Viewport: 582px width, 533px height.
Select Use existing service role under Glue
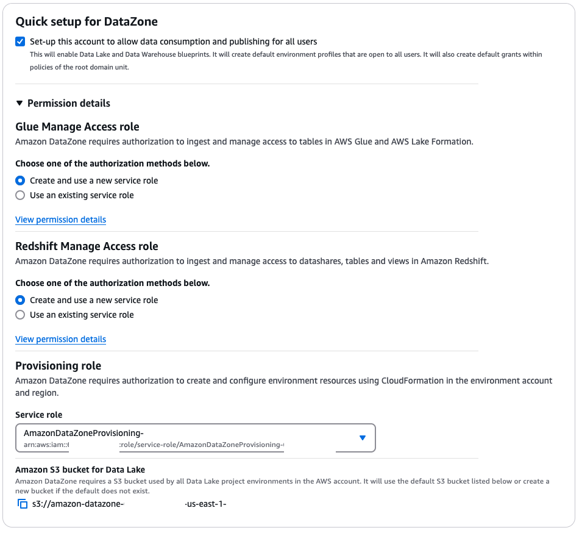(20, 195)
